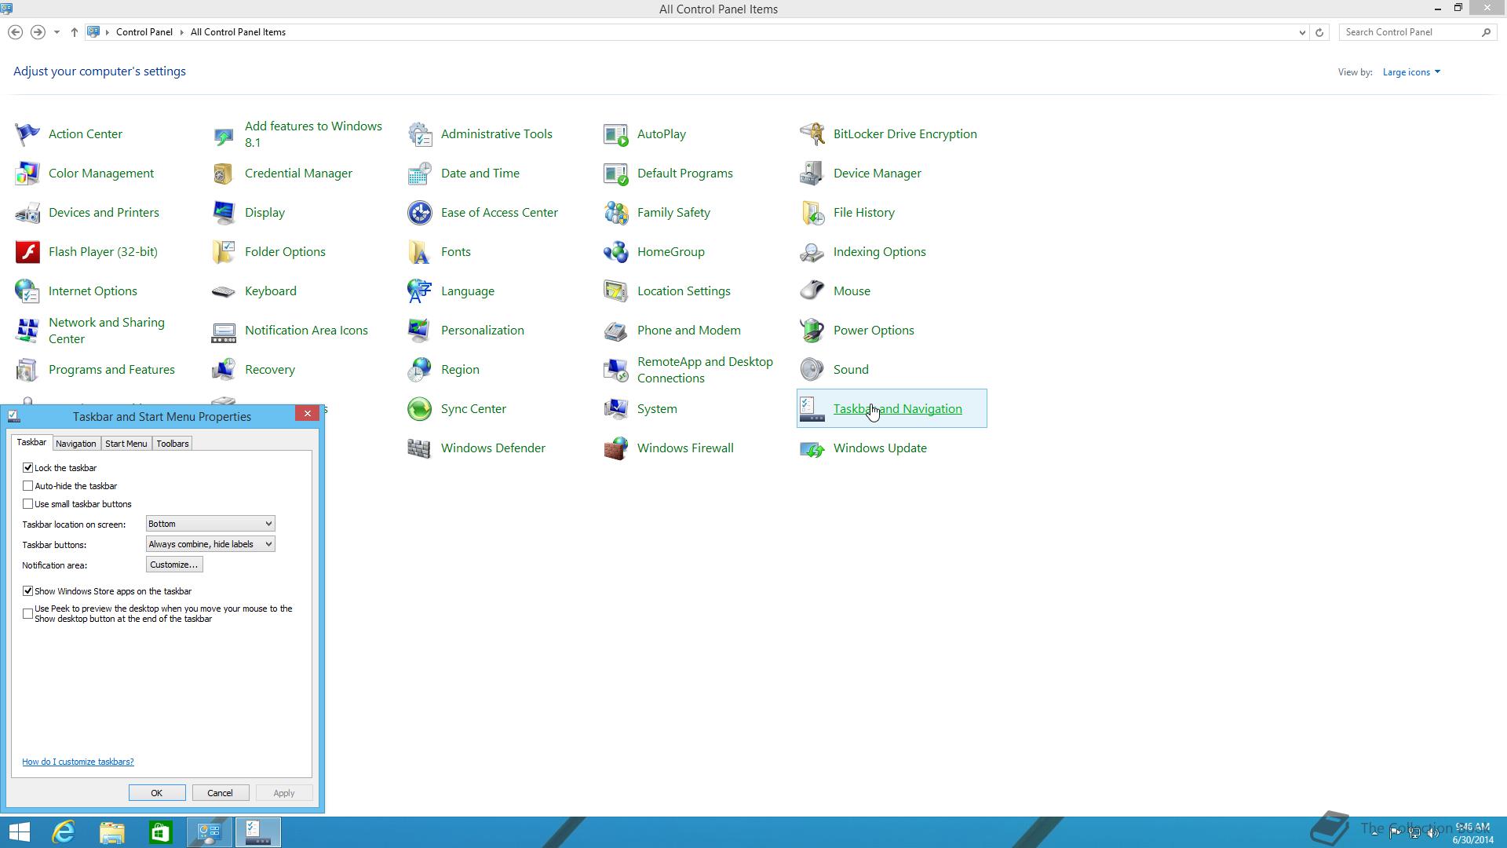Open the Sync Center icon

point(420,409)
